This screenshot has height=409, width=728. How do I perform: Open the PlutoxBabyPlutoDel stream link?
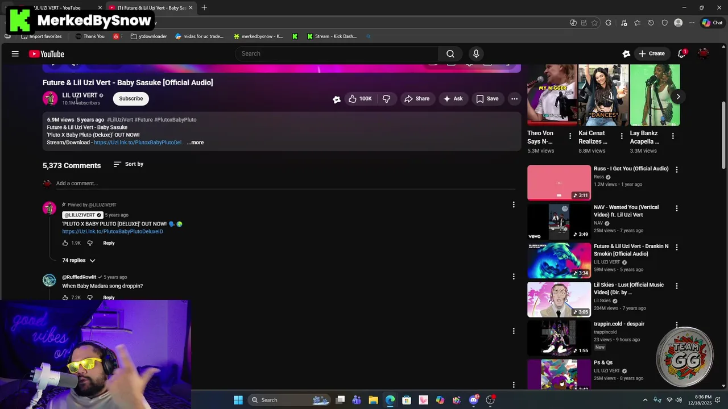[x=138, y=143]
